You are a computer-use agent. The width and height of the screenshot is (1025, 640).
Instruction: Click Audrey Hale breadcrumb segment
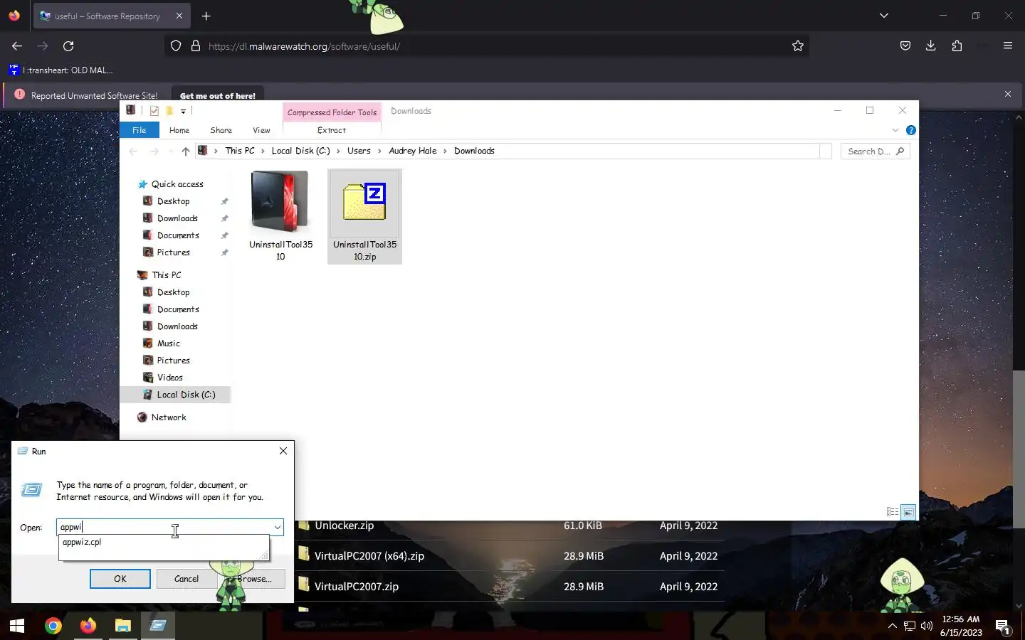[x=413, y=151]
